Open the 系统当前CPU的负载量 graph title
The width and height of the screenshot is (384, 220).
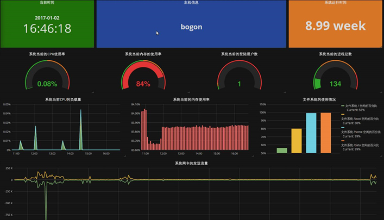point(63,99)
